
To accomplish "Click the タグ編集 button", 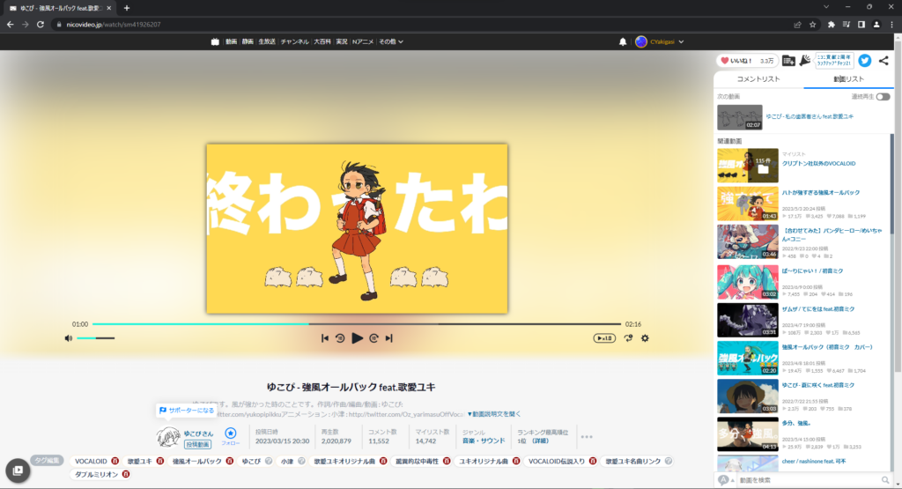I will coord(47,460).
